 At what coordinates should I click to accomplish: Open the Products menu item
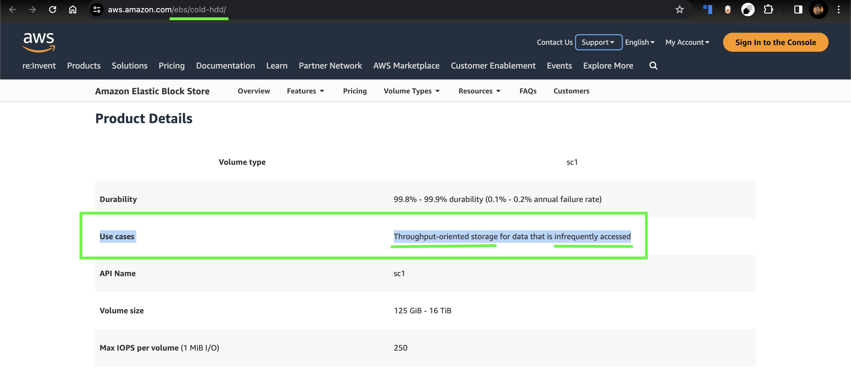[x=84, y=66]
